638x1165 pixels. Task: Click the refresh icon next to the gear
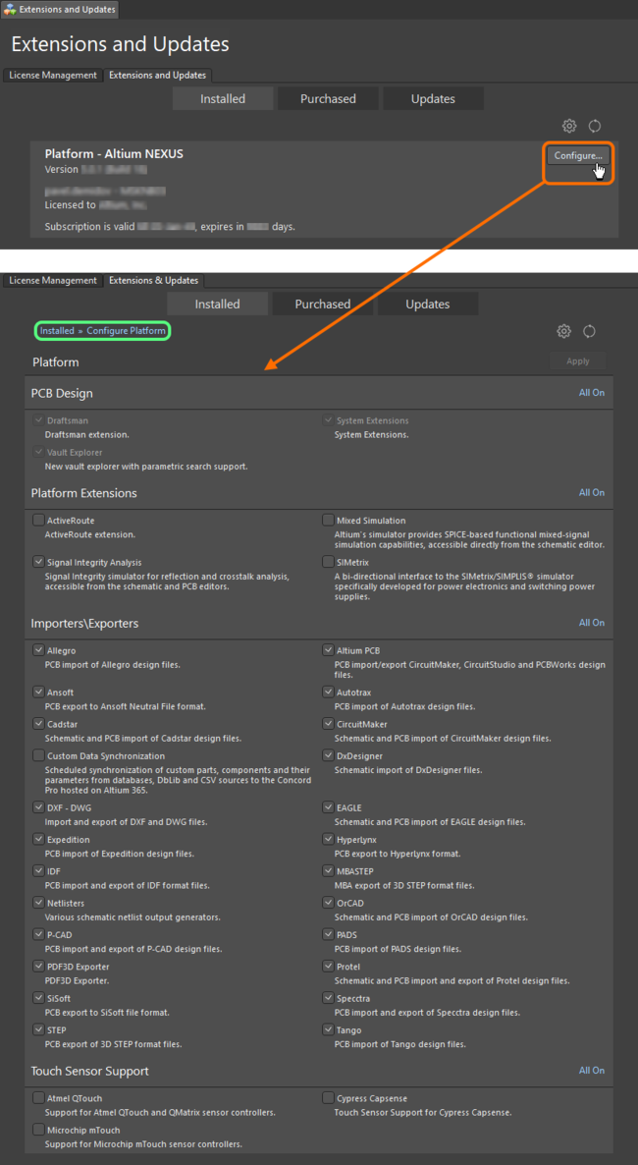click(595, 126)
